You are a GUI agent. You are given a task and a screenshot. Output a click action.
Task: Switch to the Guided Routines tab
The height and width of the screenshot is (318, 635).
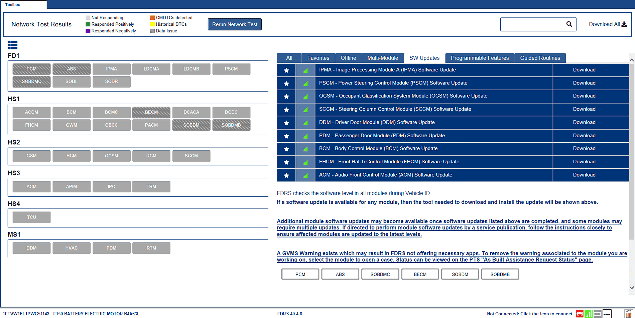pyautogui.click(x=540, y=58)
